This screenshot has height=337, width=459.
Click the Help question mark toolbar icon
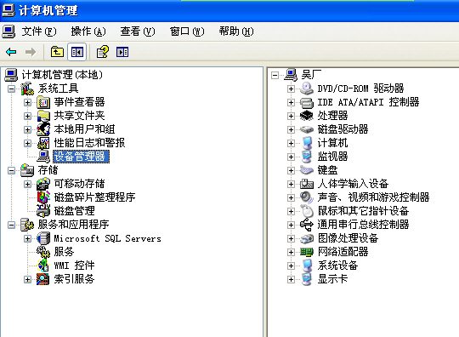coord(103,52)
